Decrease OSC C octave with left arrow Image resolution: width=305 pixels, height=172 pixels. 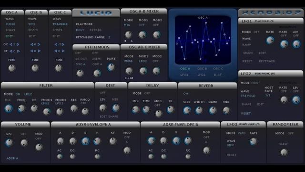[x=56, y=44]
